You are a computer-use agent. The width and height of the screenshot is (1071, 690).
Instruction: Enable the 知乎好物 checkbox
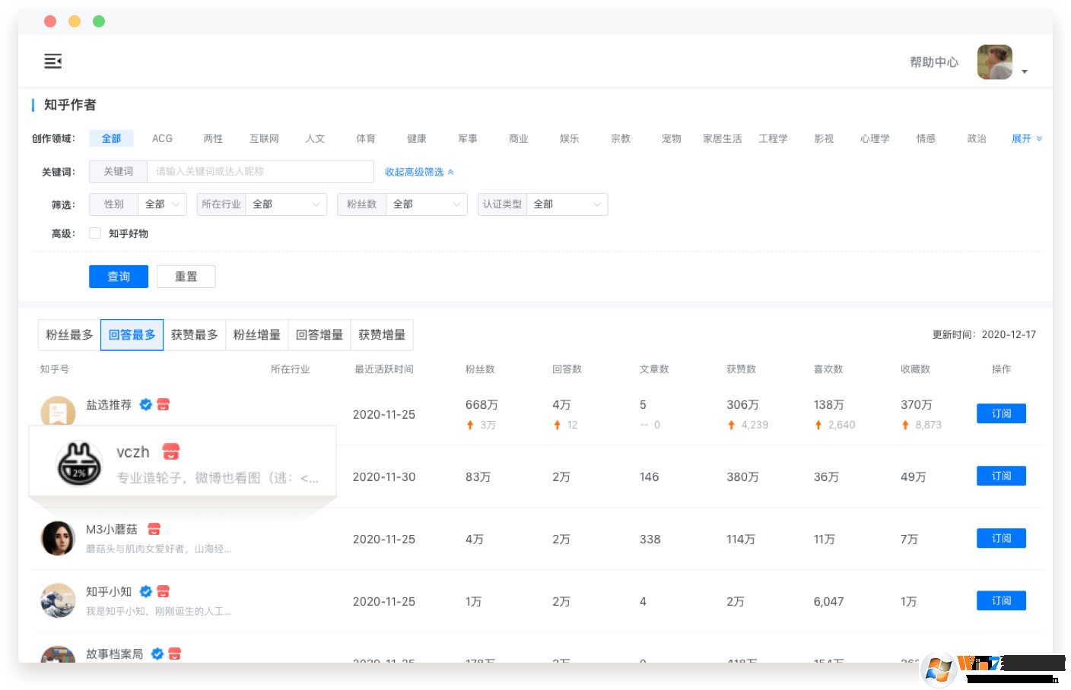(x=94, y=233)
